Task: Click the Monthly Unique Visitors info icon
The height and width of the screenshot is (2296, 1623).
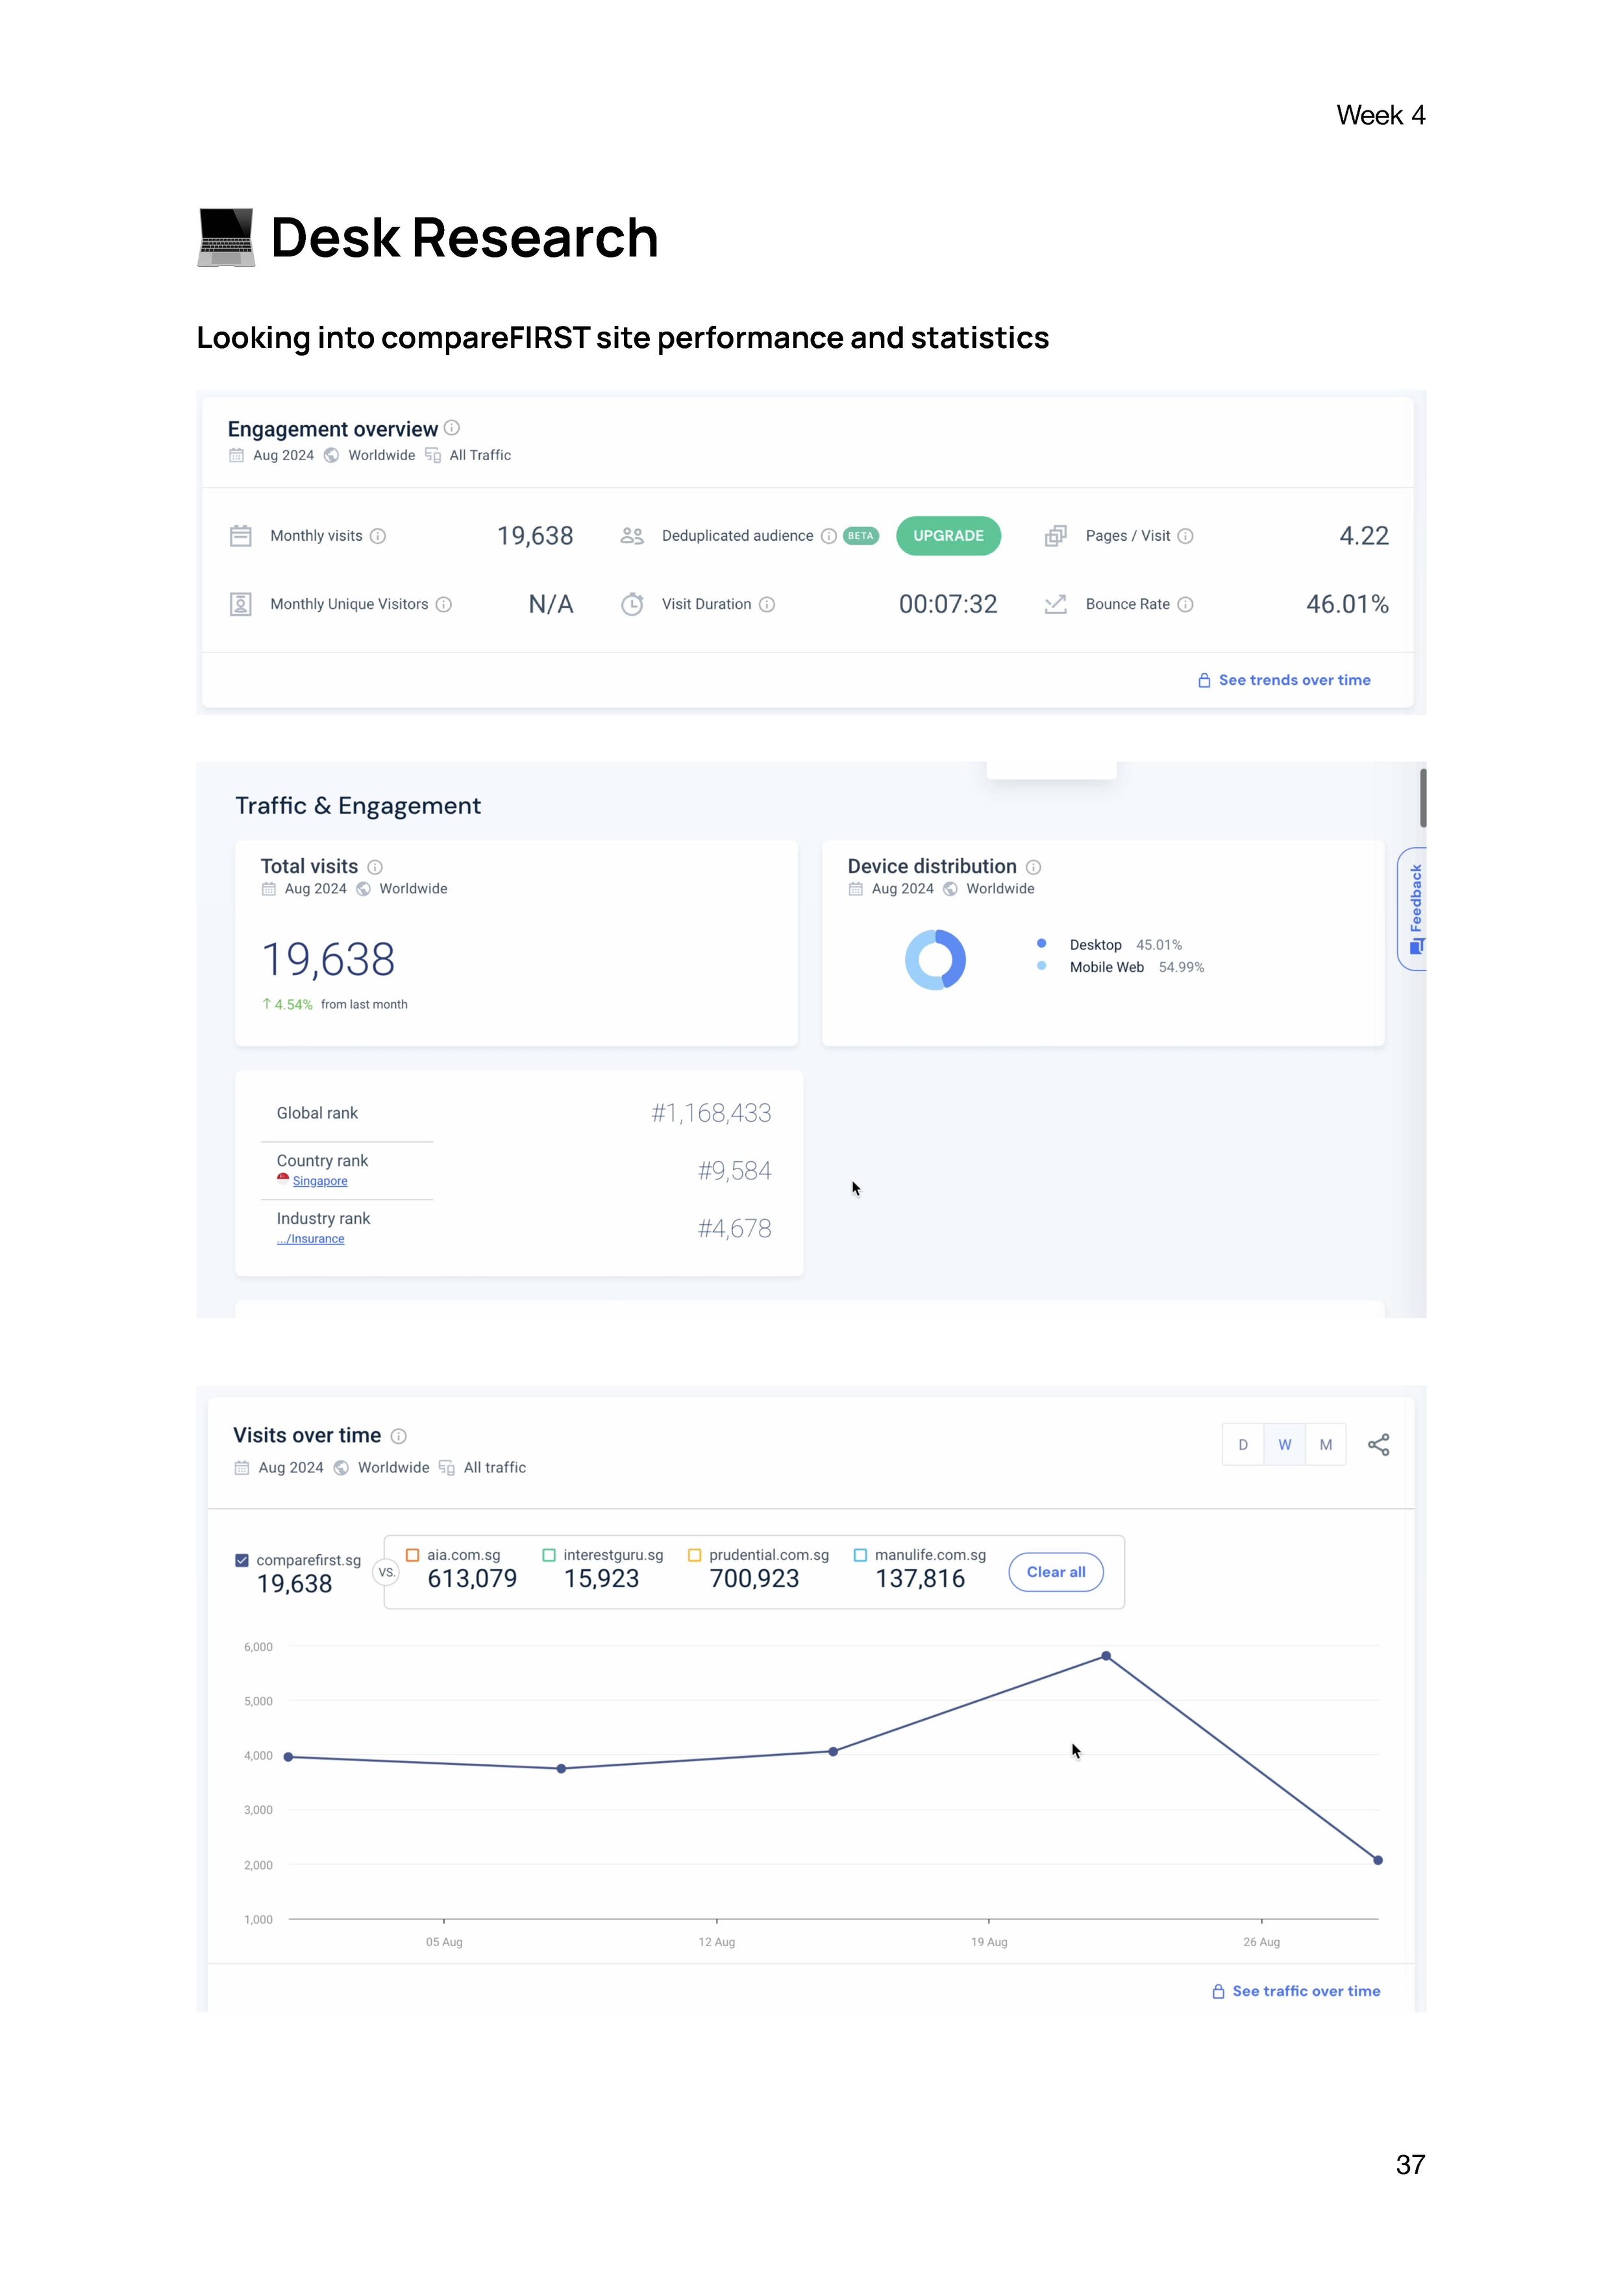Action: 444,604
